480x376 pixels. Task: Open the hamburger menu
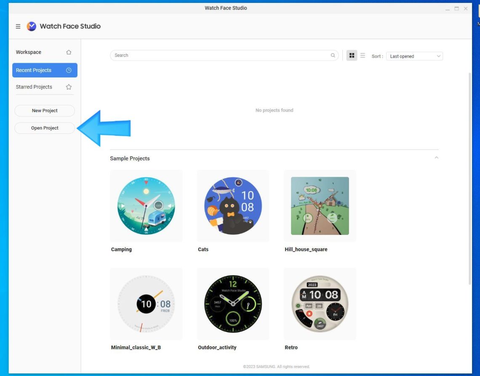18,27
